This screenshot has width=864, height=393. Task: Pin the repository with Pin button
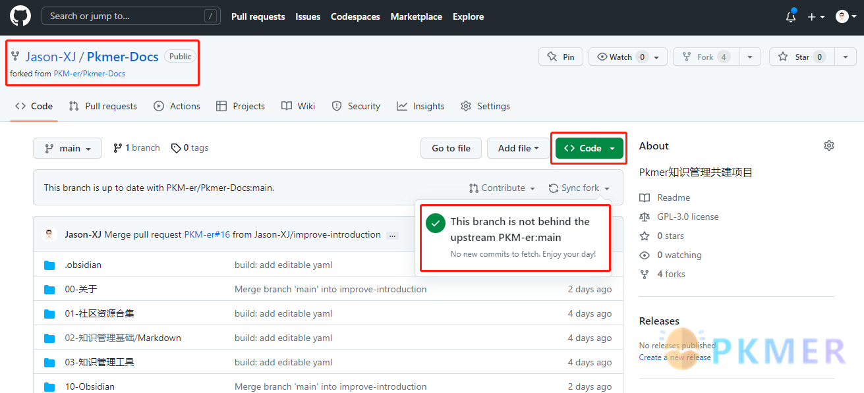click(x=561, y=57)
